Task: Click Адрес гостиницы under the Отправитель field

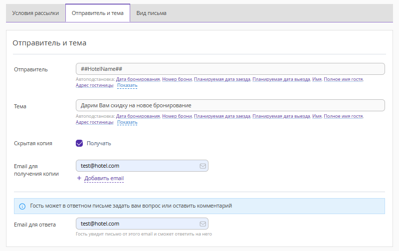Action: click(94, 85)
